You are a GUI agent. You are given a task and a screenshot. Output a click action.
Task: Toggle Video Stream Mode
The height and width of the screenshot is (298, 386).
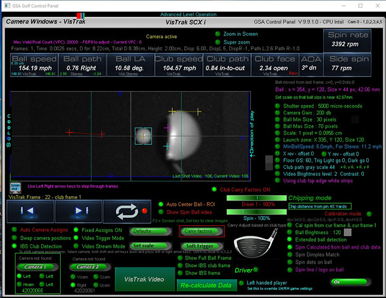click(76, 245)
